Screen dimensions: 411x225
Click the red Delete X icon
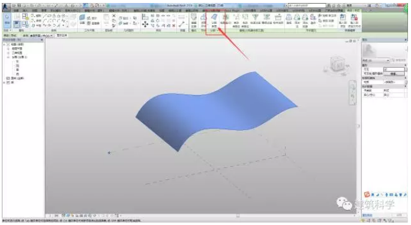173,26
